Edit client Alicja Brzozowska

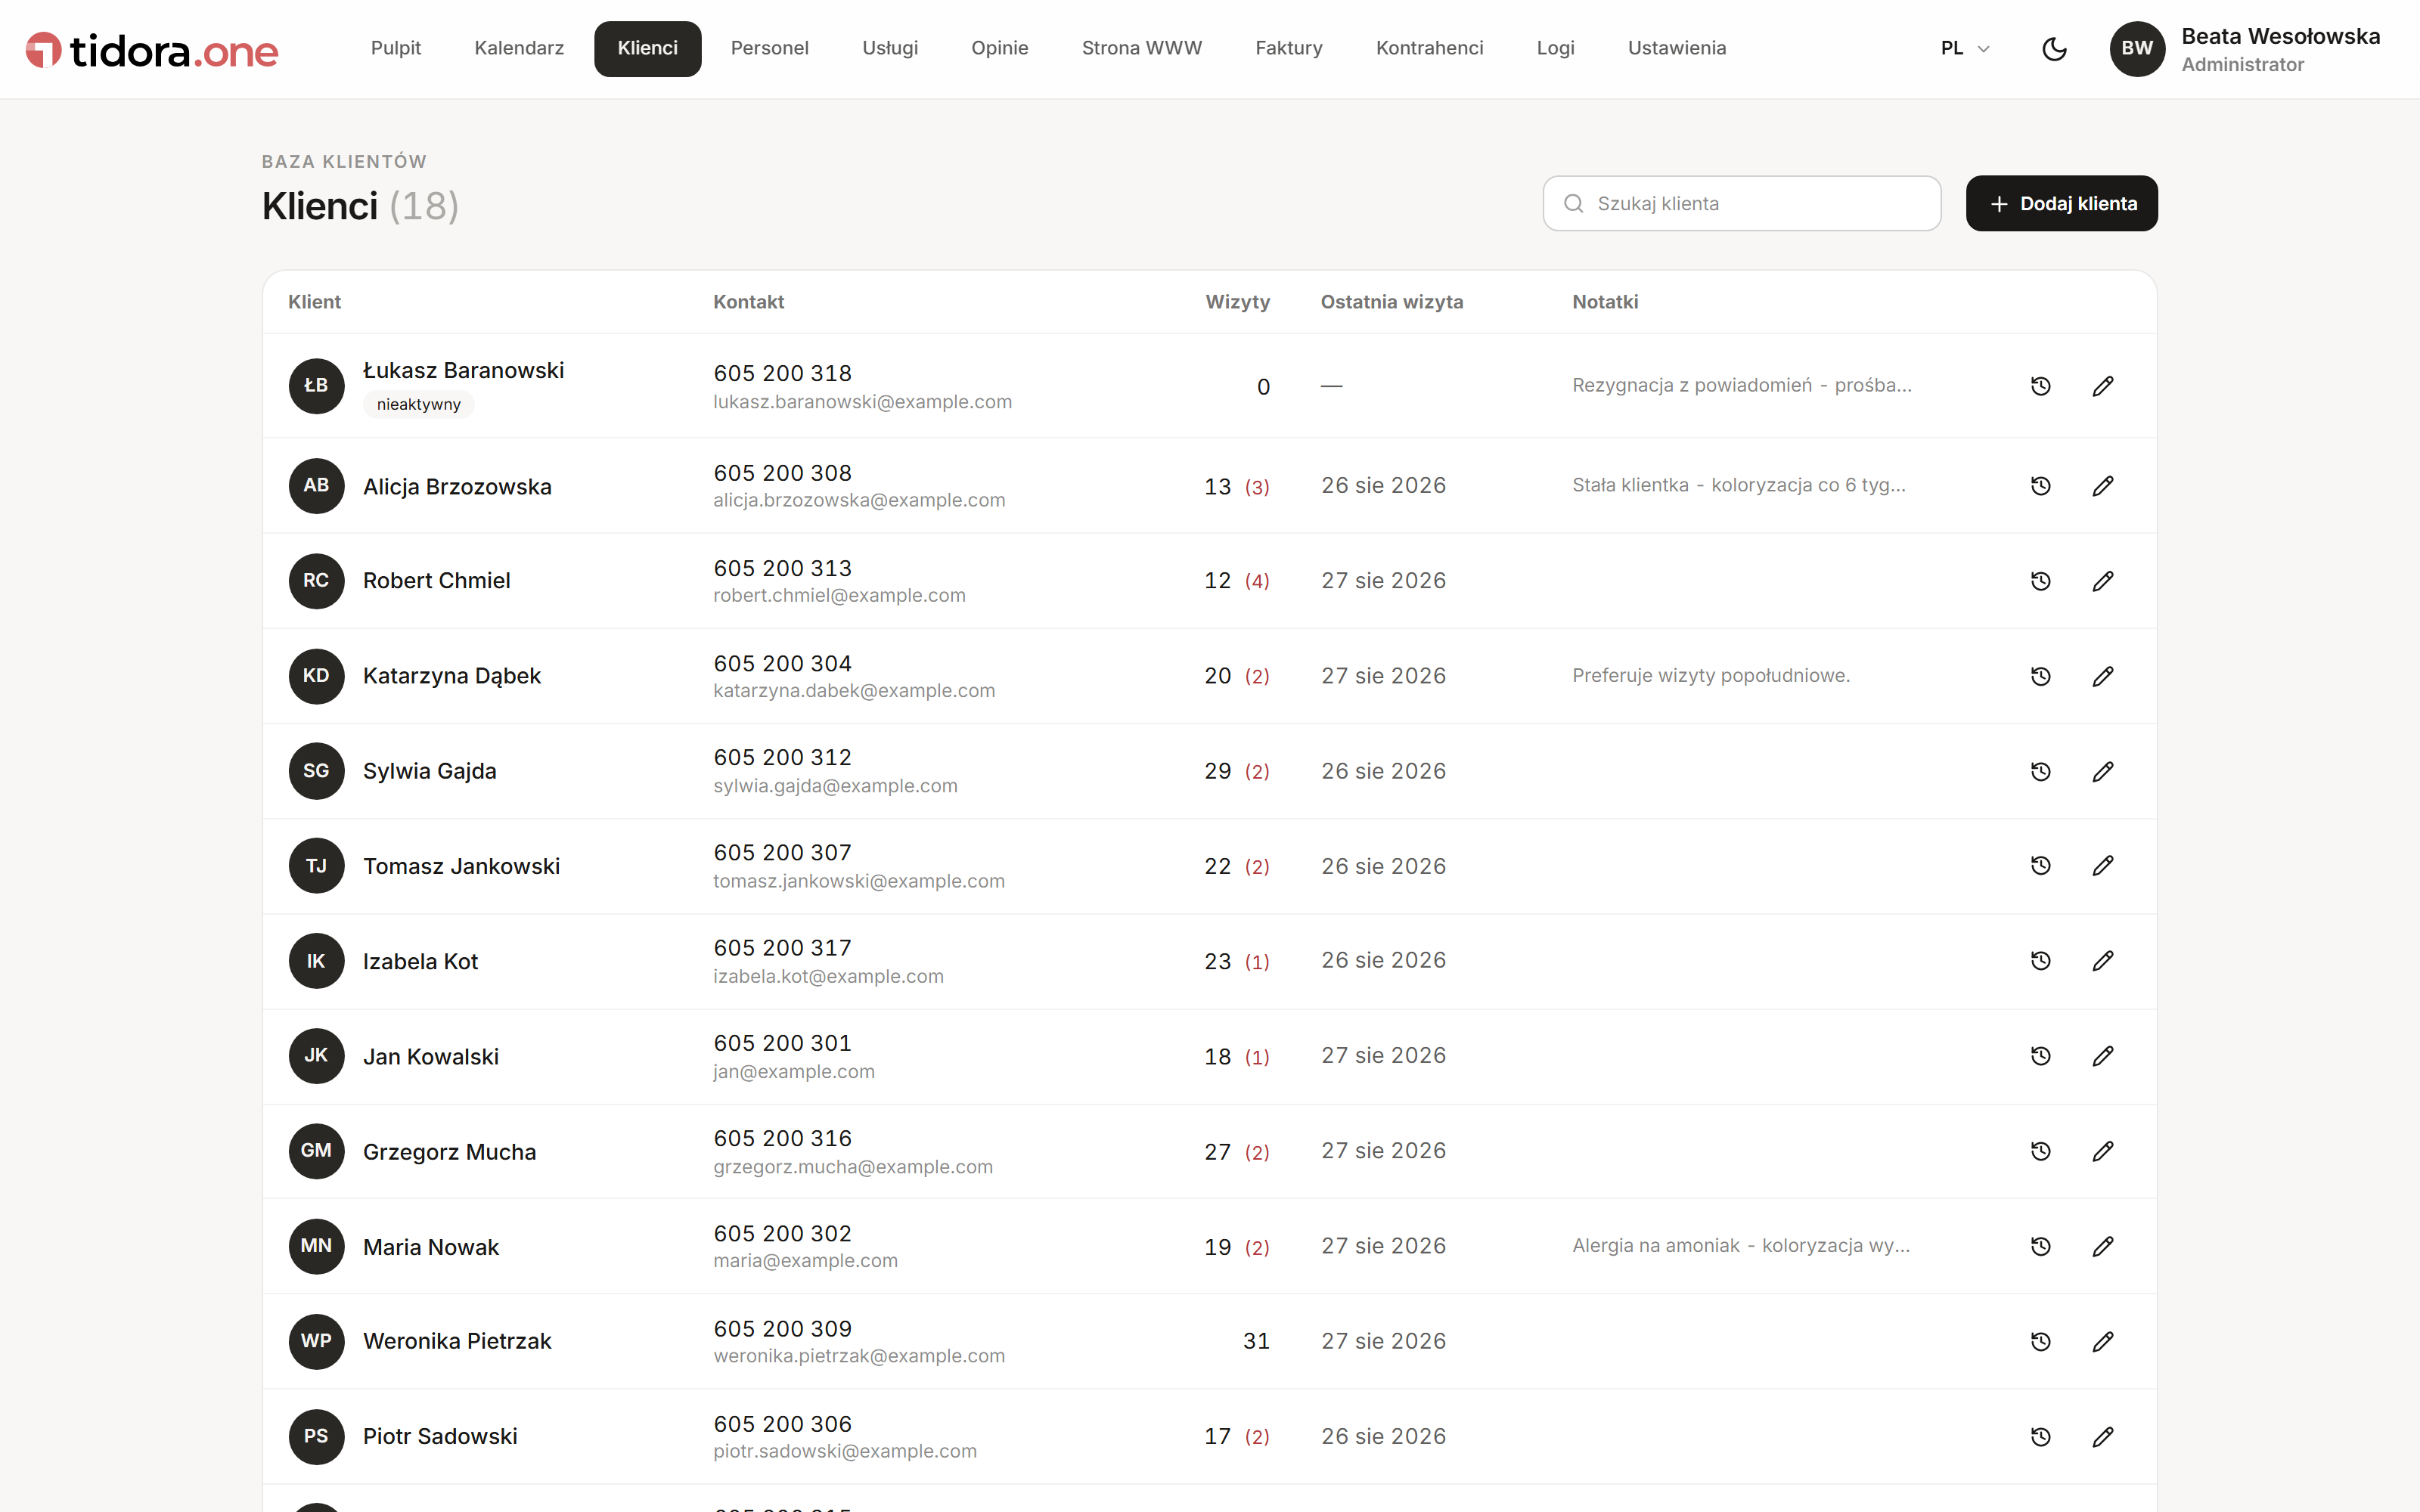tap(2103, 486)
